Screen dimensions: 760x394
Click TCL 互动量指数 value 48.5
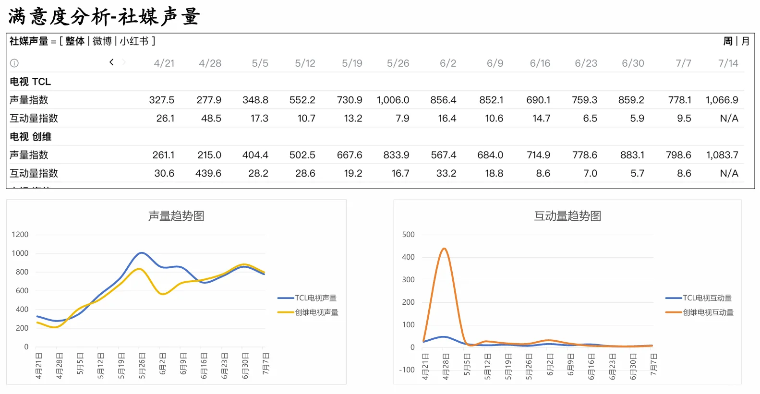click(211, 119)
